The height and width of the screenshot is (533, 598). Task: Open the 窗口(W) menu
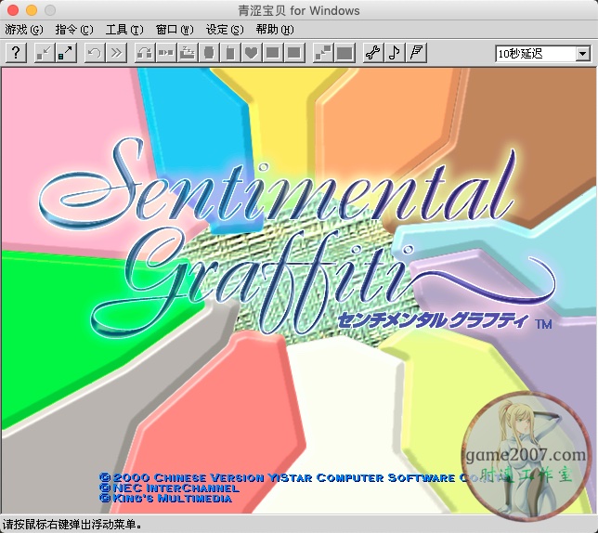tap(175, 30)
